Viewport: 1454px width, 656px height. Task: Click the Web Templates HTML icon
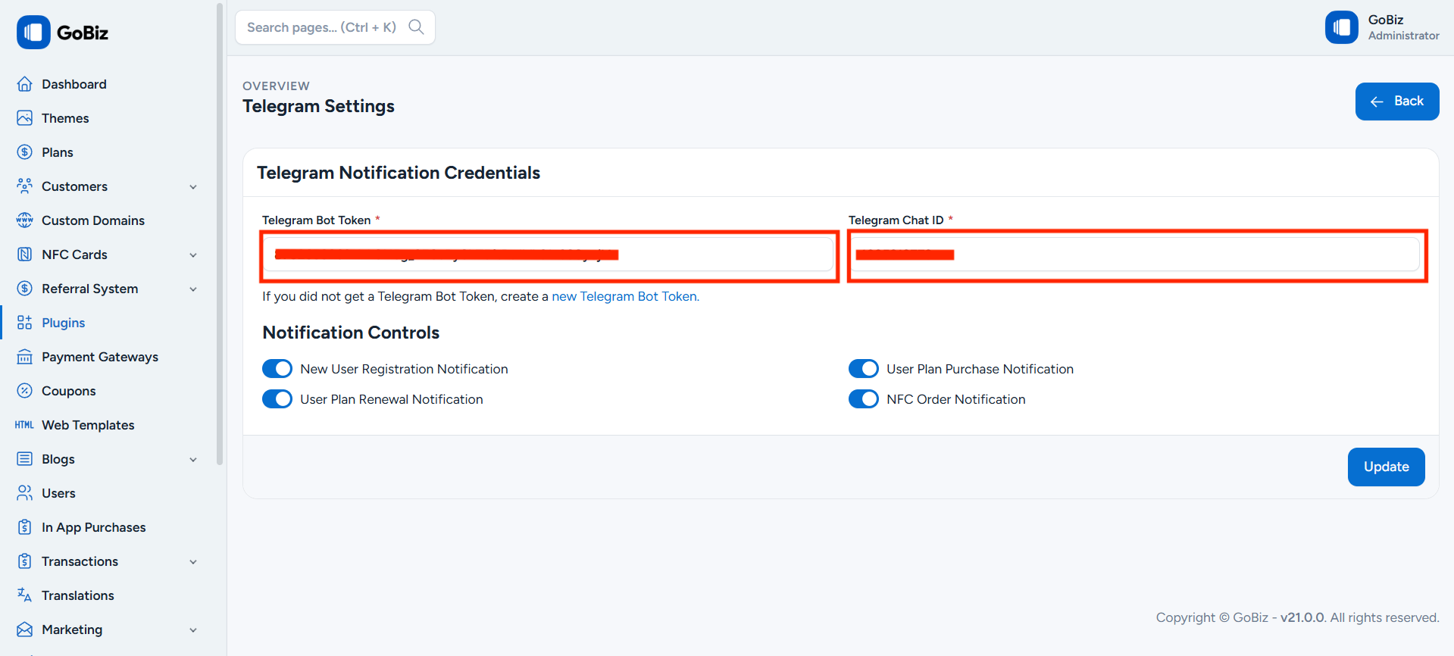coord(25,425)
